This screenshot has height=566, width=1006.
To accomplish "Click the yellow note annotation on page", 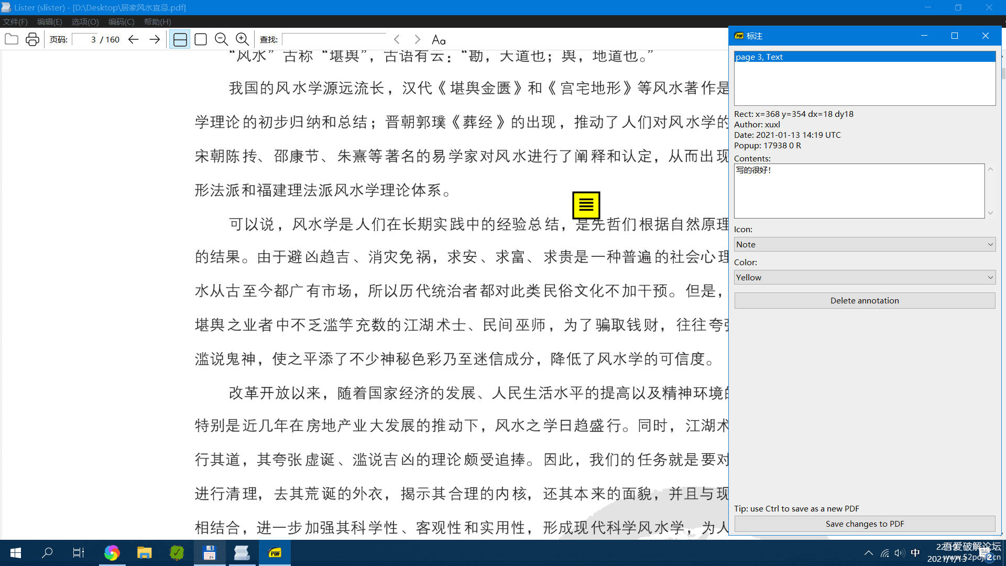I will point(586,205).
